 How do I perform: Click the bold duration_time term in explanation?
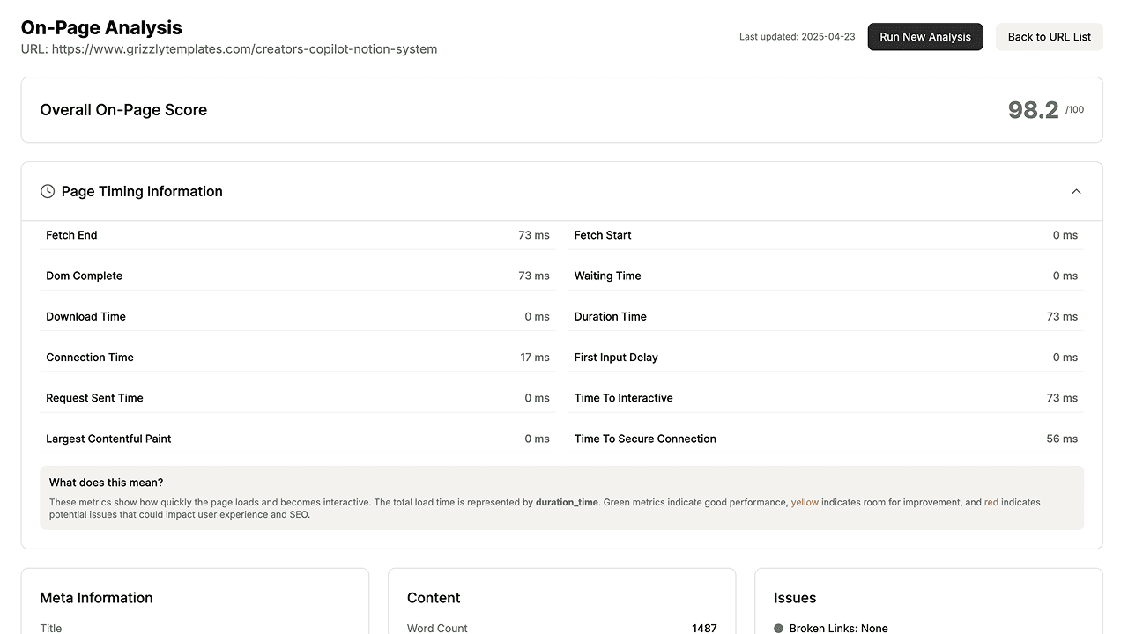pos(567,502)
